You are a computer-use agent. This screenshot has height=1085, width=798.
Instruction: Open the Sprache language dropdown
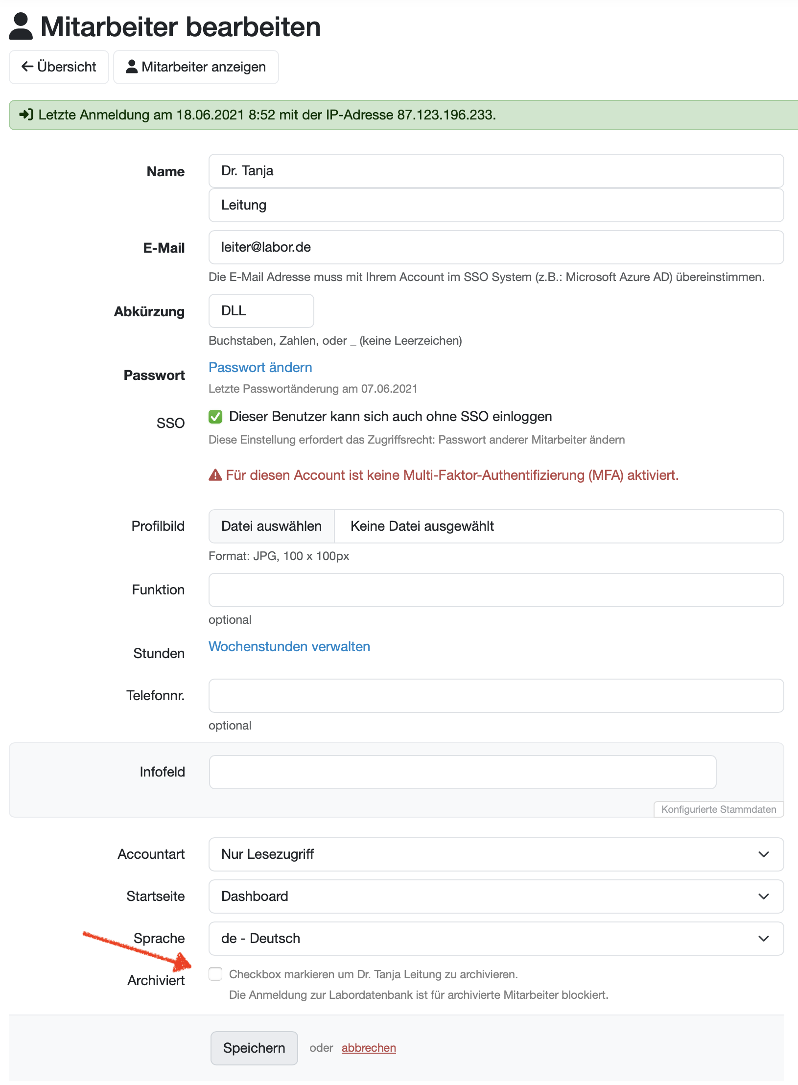click(x=495, y=939)
